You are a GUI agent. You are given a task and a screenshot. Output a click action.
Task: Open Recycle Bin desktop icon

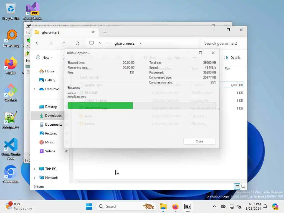coord(11,12)
